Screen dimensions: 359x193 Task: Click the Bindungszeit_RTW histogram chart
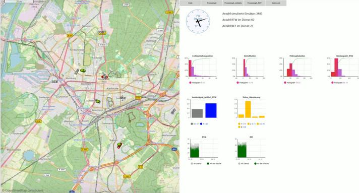[344, 67]
